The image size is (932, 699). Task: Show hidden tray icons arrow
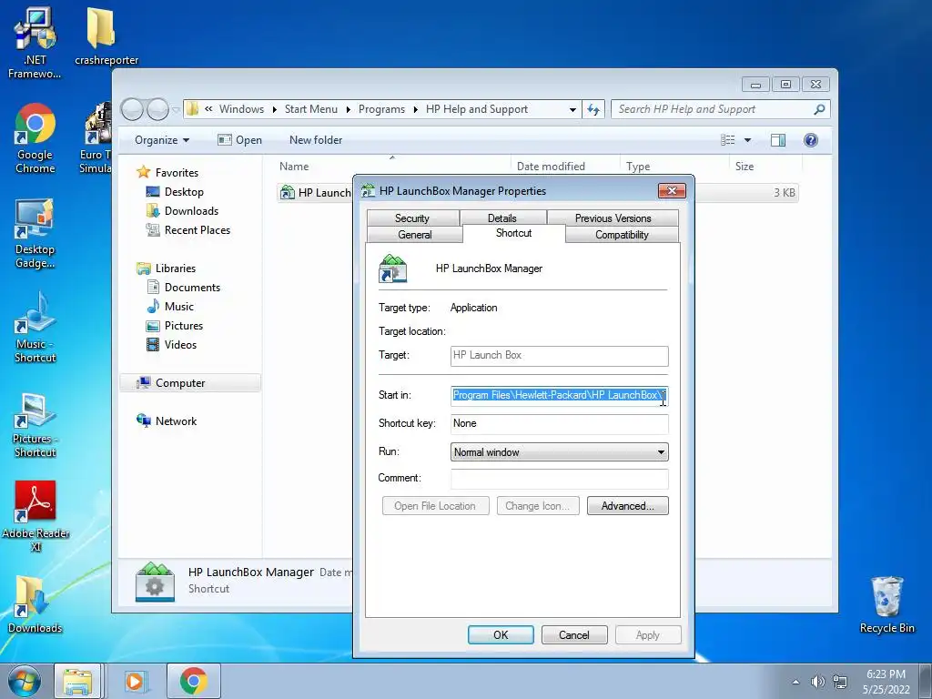[x=795, y=682]
